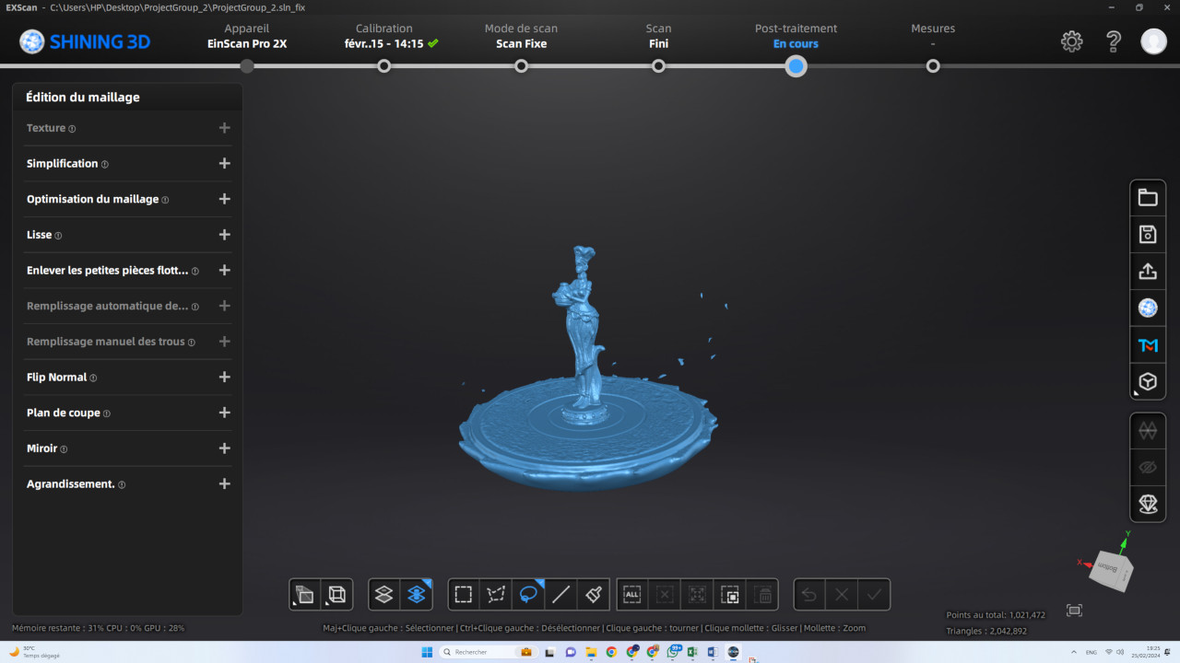
Task: Select visible layer only mode
Action: (x=384, y=595)
